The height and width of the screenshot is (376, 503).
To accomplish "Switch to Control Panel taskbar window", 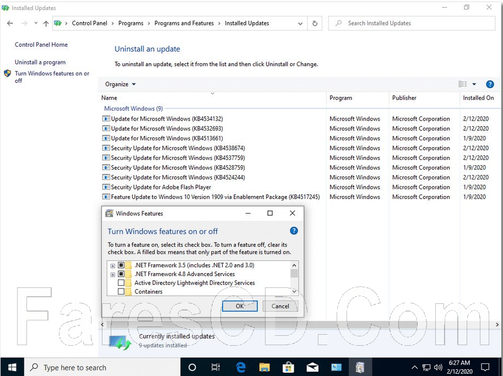I will [336, 367].
